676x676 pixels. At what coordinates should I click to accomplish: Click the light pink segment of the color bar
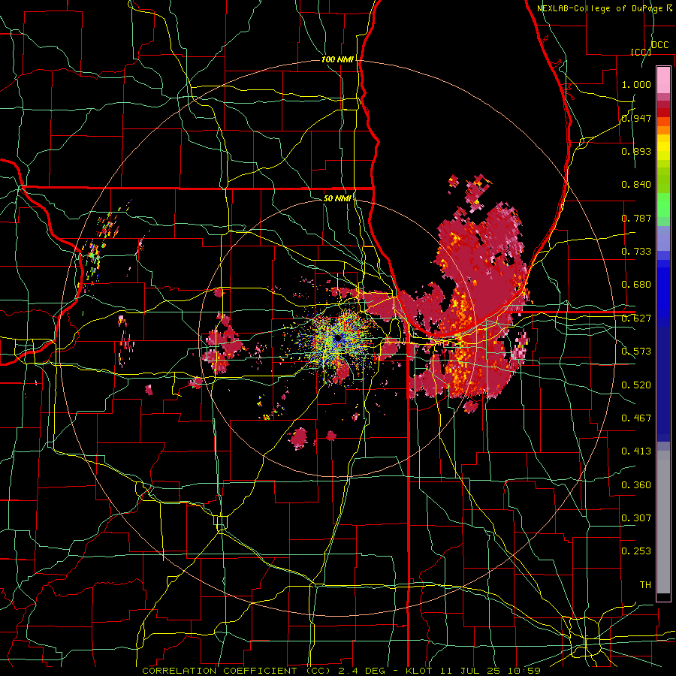[663, 80]
